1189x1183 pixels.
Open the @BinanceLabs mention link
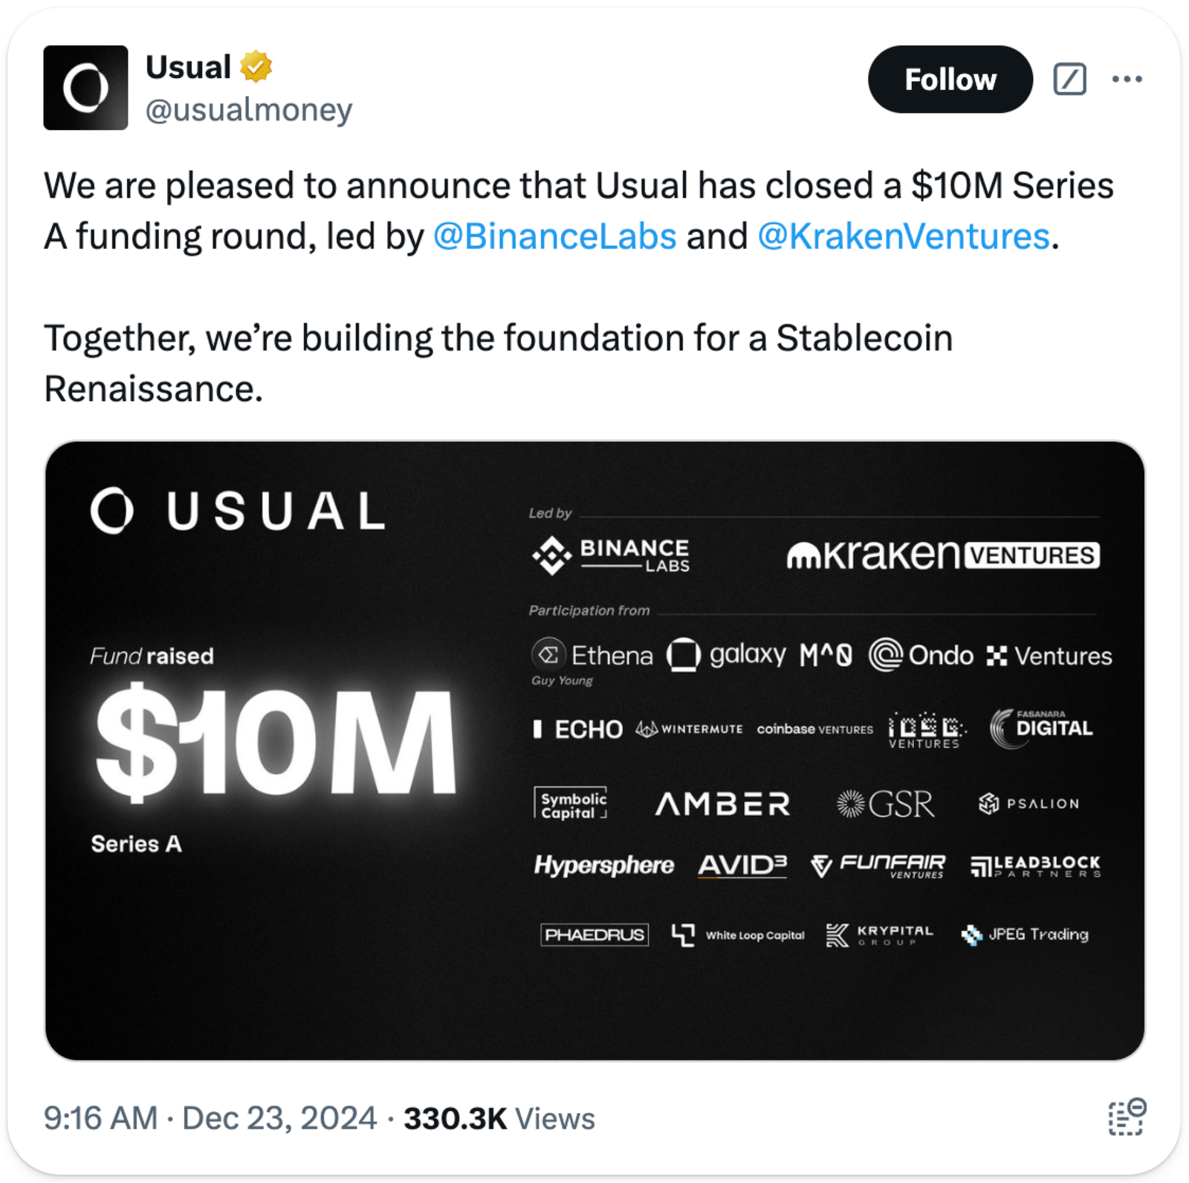pos(554,236)
